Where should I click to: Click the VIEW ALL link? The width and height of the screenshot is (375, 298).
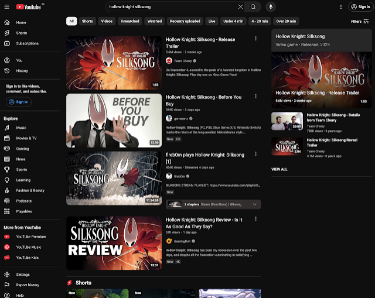point(279,169)
